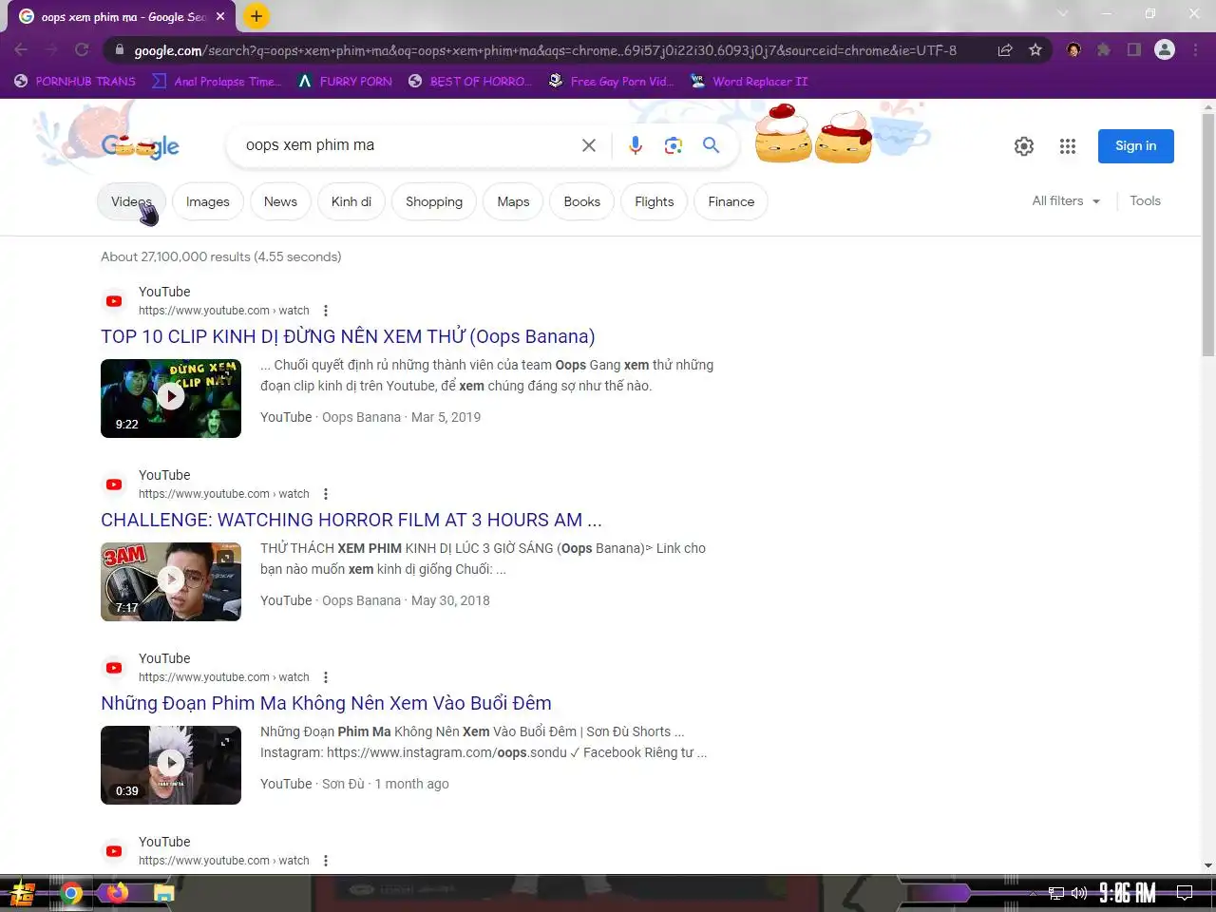This screenshot has height=912, width=1216.
Task: Go back to the previous page
Action: (21, 50)
